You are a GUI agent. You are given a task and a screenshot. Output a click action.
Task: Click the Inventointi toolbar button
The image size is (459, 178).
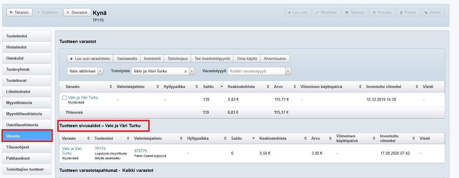click(x=152, y=58)
